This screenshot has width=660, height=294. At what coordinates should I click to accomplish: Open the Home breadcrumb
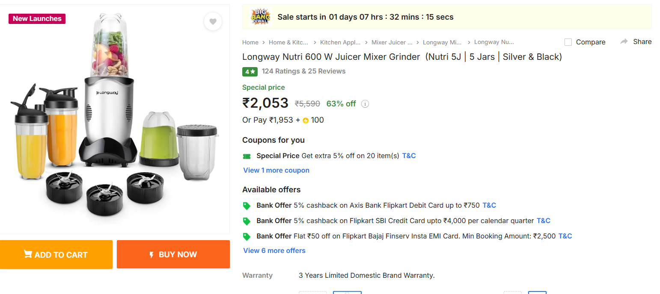(x=250, y=42)
